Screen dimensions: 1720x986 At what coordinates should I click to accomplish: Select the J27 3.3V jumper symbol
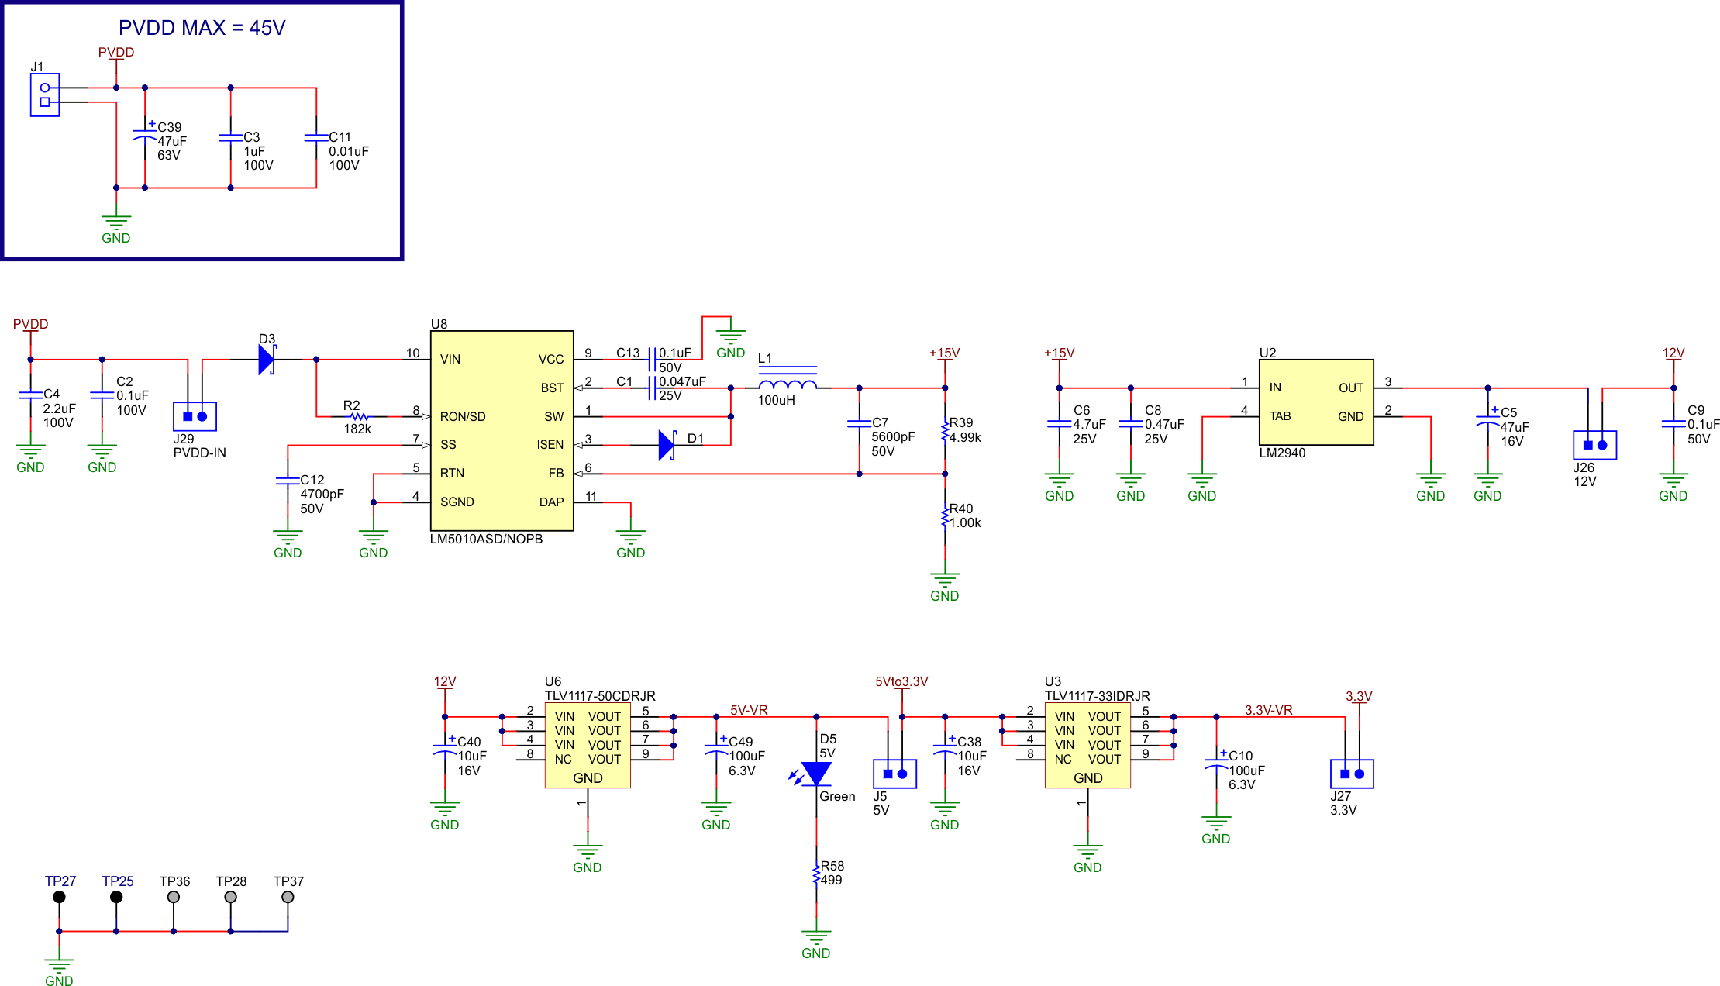tap(1352, 774)
